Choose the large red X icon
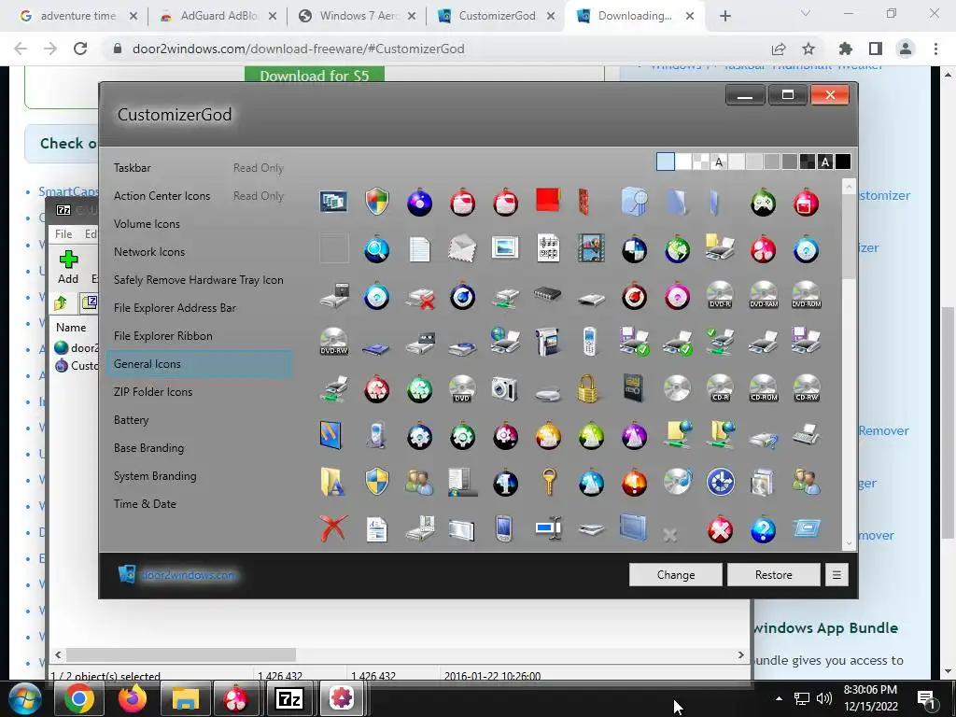 (x=333, y=528)
